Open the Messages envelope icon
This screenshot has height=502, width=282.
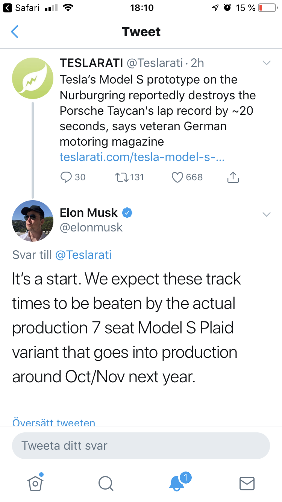point(247,484)
